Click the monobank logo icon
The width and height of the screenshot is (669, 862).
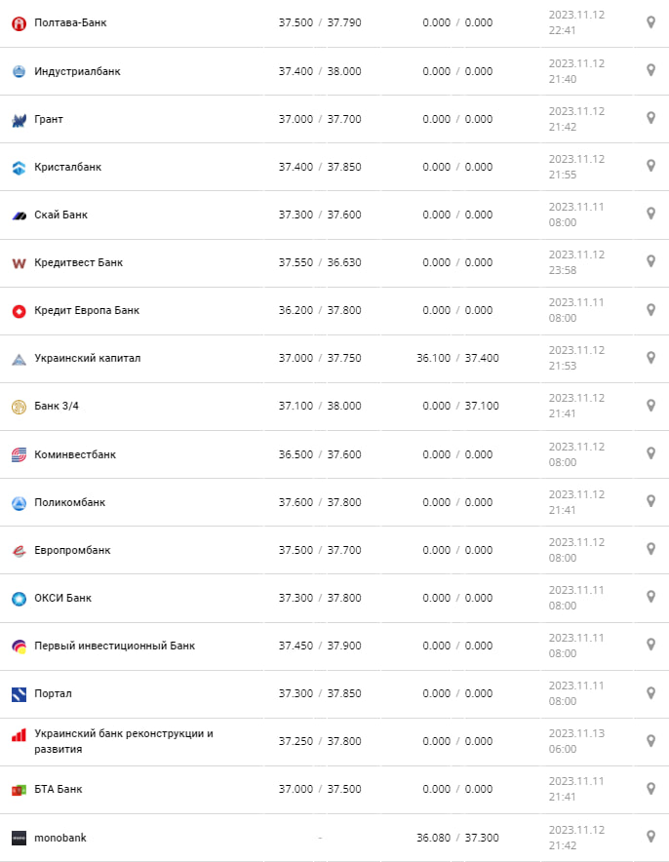point(19,838)
